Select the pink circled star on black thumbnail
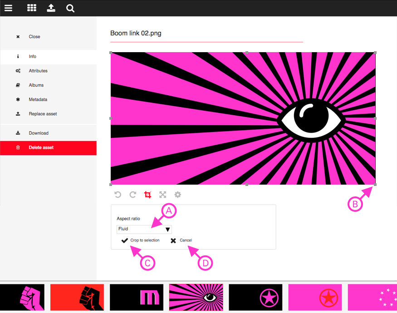 click(255, 297)
